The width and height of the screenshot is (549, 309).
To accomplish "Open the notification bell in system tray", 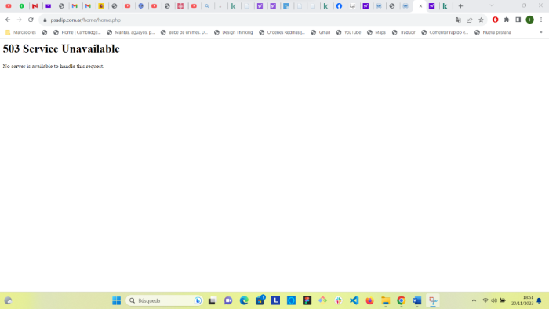I will [x=540, y=300].
